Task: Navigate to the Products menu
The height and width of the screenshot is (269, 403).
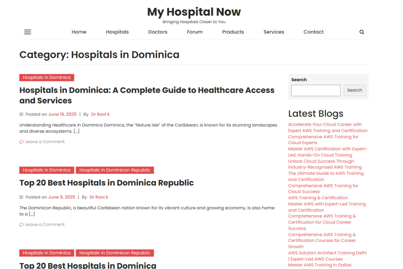Action: 233,32
